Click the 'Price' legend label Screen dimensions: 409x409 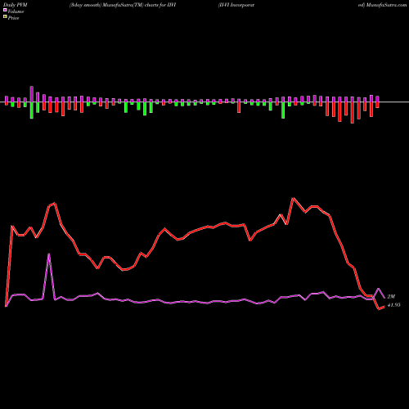[x=13, y=18]
